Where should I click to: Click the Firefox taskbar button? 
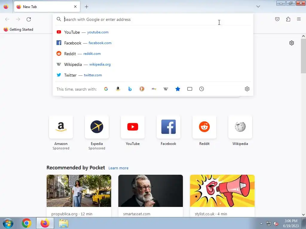pyautogui.click(x=45, y=223)
